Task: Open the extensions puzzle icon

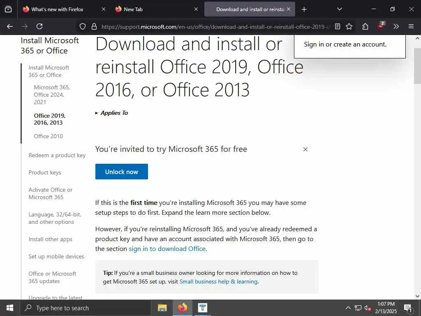Action: click(365, 26)
